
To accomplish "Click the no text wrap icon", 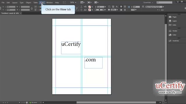I will (121, 7).
